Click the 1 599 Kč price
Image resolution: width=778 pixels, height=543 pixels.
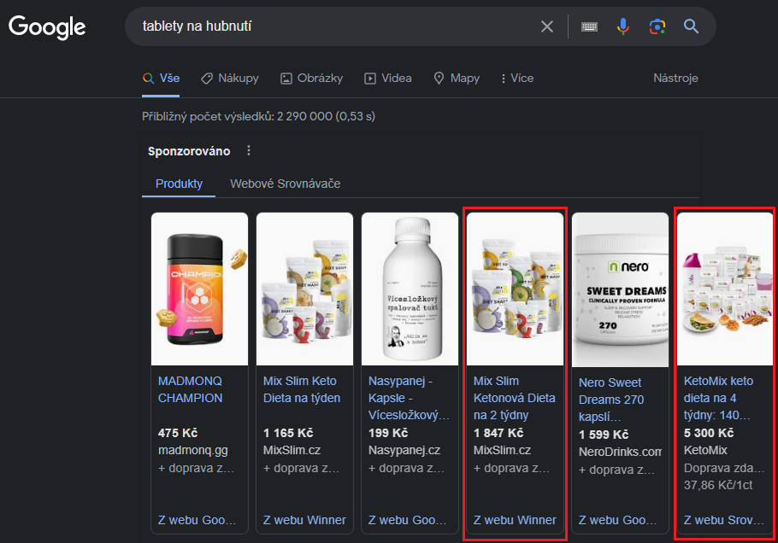[x=604, y=435]
